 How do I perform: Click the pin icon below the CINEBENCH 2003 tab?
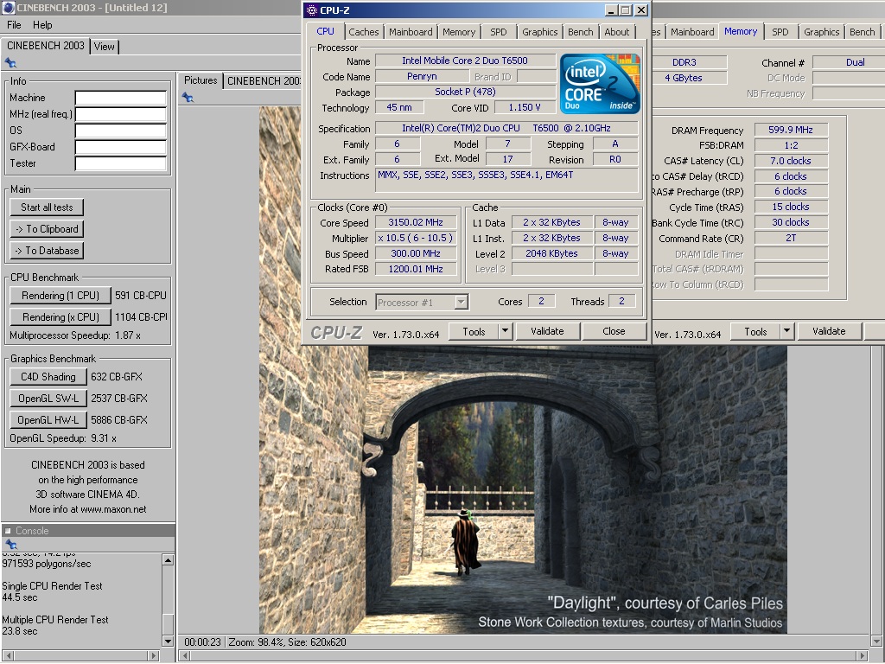[x=10, y=62]
